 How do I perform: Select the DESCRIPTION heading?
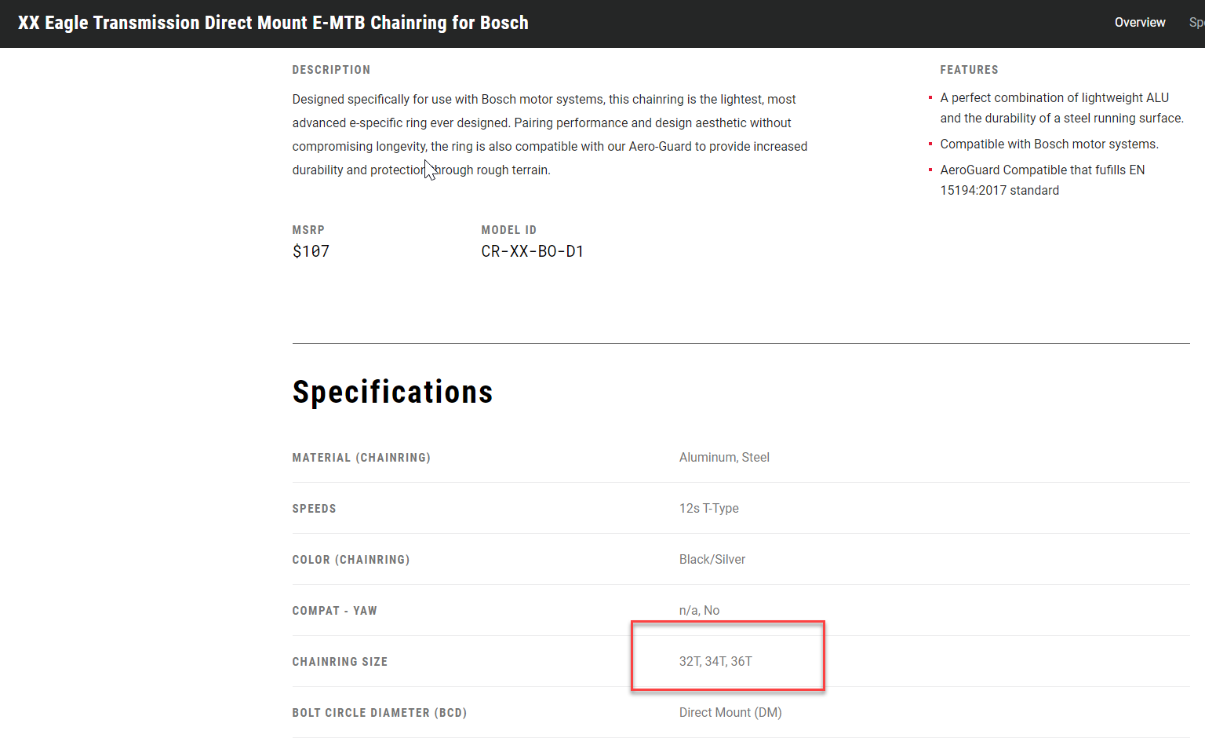(x=331, y=70)
